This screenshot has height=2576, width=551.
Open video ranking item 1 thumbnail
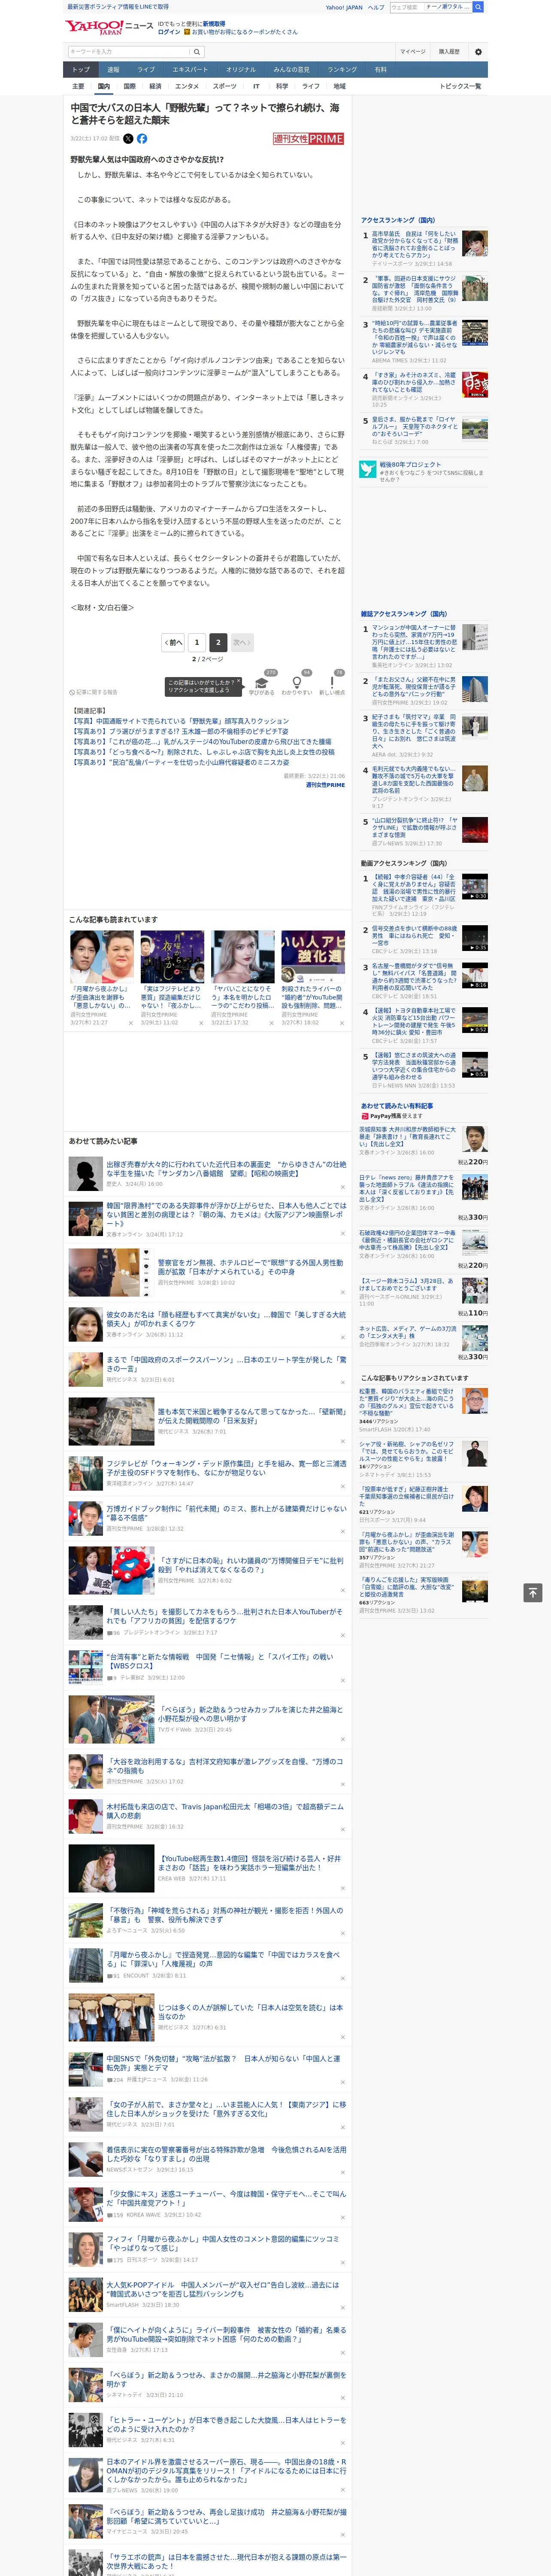click(x=475, y=887)
